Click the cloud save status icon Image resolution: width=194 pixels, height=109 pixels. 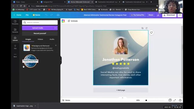tap(58, 15)
